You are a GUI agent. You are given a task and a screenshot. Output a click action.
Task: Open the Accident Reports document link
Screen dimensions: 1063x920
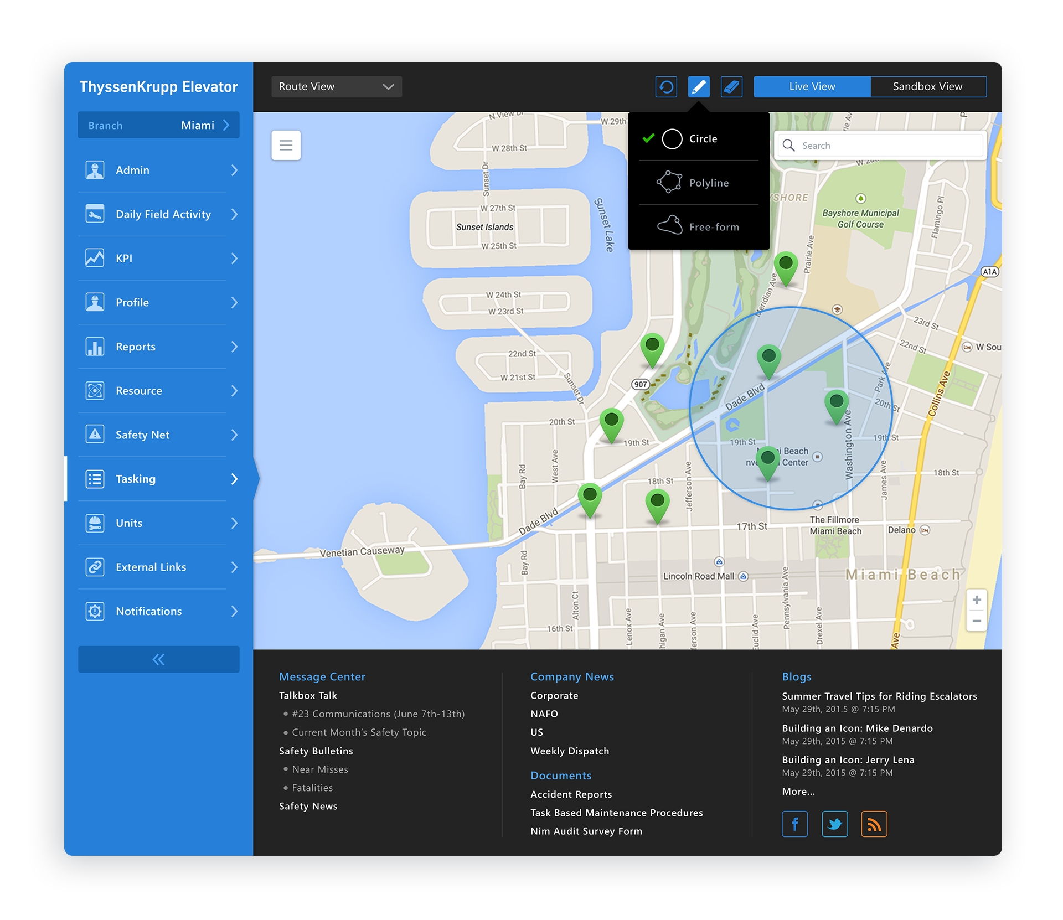pyautogui.click(x=571, y=794)
